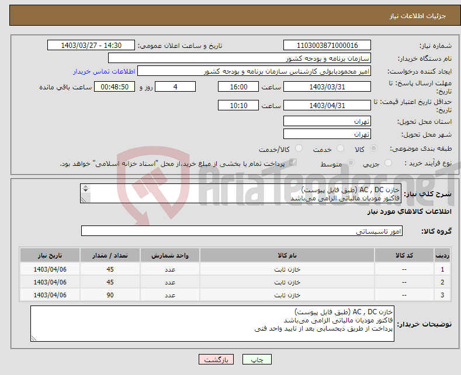Click the نام کالا column header
Screen dimensions: 461x375
click(x=287, y=255)
